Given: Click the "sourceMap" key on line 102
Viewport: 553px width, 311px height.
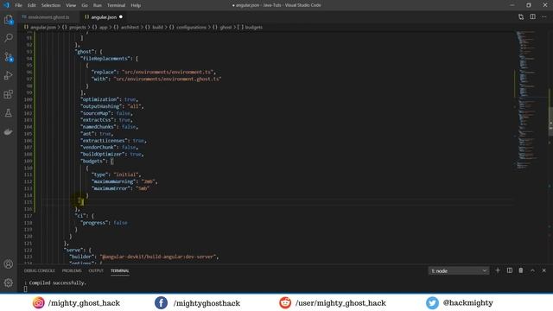Looking at the screenshot, I should tap(96, 113).
